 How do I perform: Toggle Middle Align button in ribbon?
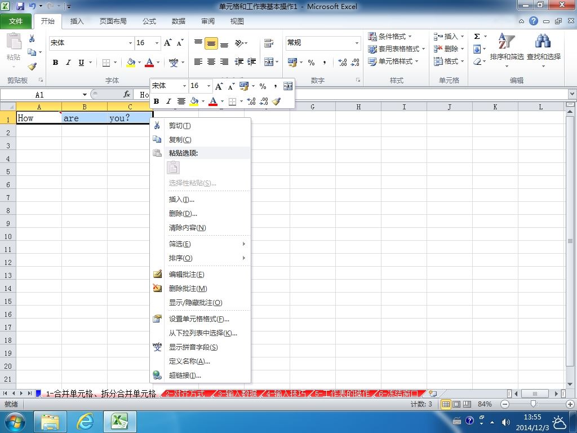(x=211, y=43)
